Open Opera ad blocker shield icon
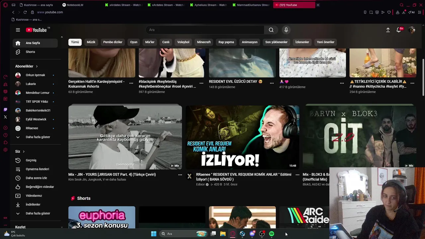This screenshot has height=239, width=425. (377, 12)
